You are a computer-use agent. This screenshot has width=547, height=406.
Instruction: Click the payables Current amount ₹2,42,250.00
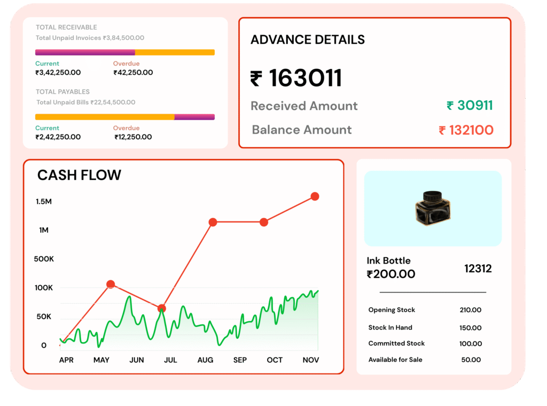pos(58,137)
